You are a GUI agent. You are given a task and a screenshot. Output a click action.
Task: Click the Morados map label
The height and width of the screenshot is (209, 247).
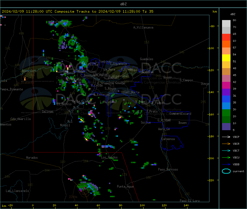[32, 158]
